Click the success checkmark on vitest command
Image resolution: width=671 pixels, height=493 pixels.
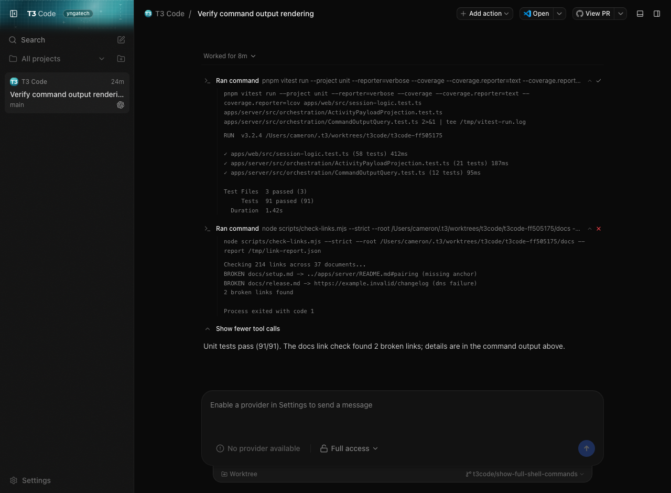(x=599, y=81)
